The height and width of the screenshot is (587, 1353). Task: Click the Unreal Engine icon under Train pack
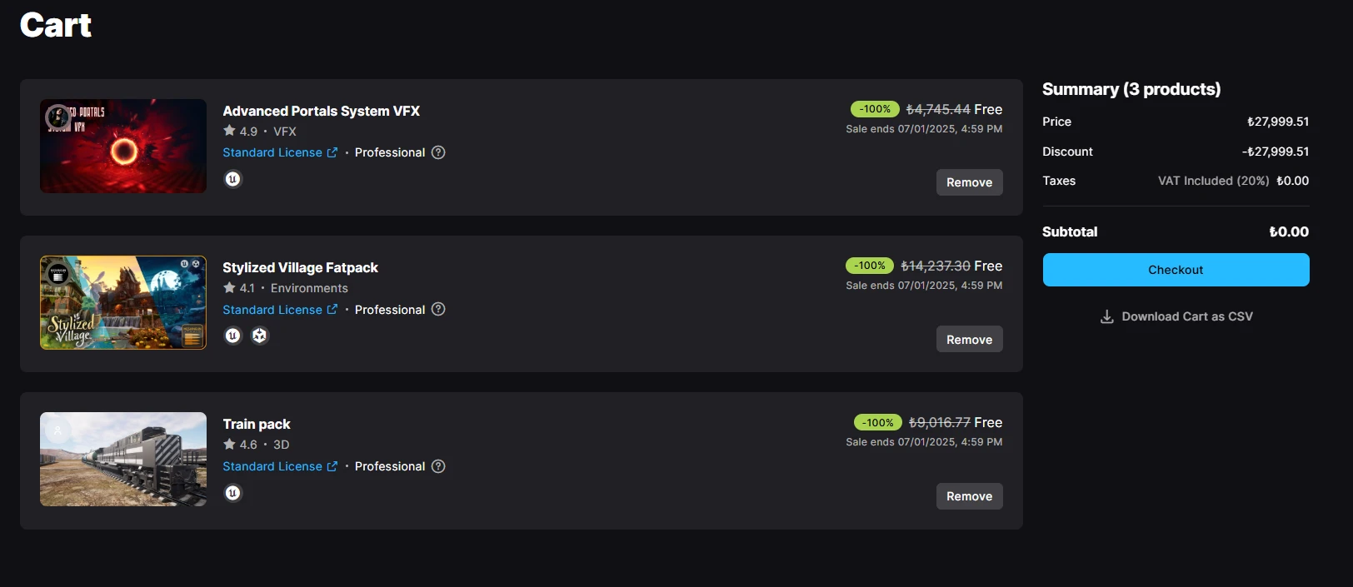point(233,493)
